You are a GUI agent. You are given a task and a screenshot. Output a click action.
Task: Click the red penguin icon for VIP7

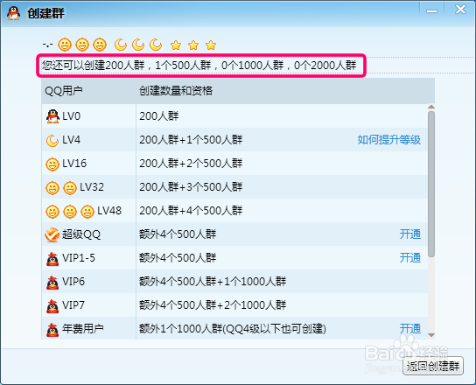point(52,305)
